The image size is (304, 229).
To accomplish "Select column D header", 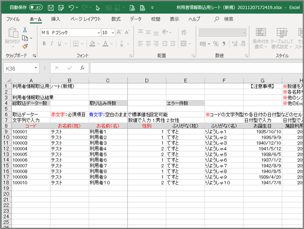I will pos(147,81).
